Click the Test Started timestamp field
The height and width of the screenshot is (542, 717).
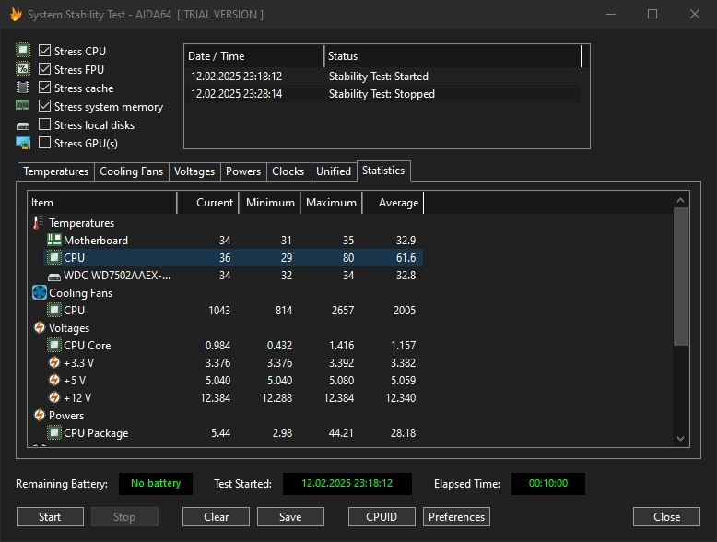(347, 483)
